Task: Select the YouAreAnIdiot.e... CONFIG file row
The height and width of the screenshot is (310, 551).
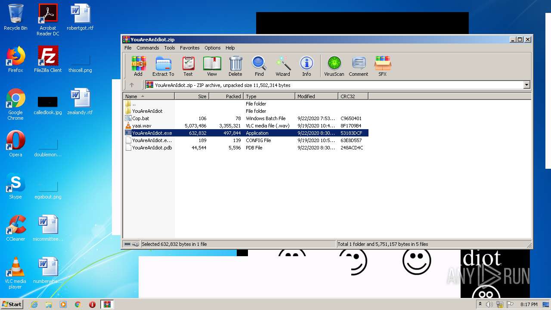Action: pyautogui.click(x=245, y=140)
